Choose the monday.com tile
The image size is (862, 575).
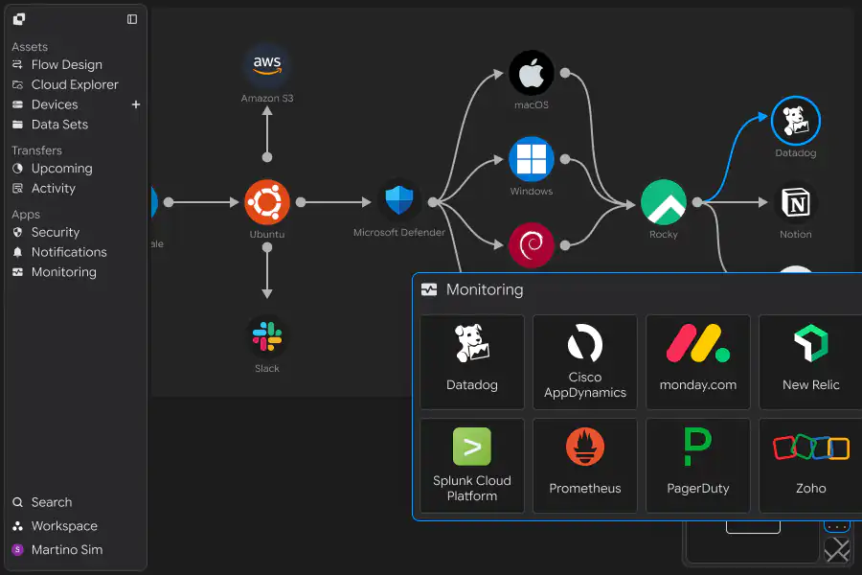[x=698, y=362]
